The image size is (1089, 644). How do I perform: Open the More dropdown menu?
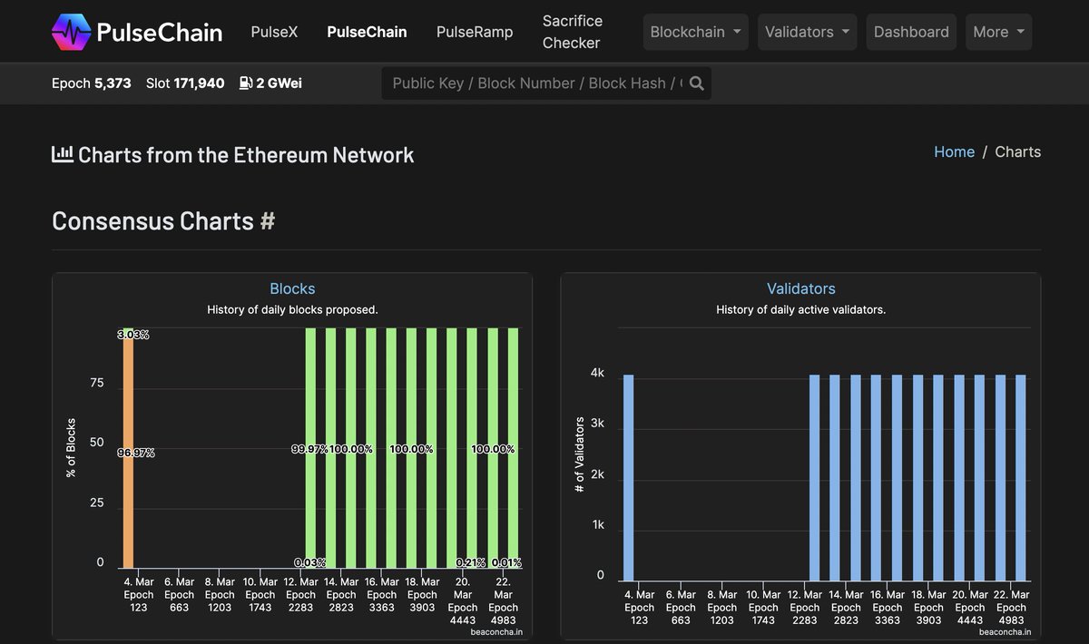click(998, 32)
